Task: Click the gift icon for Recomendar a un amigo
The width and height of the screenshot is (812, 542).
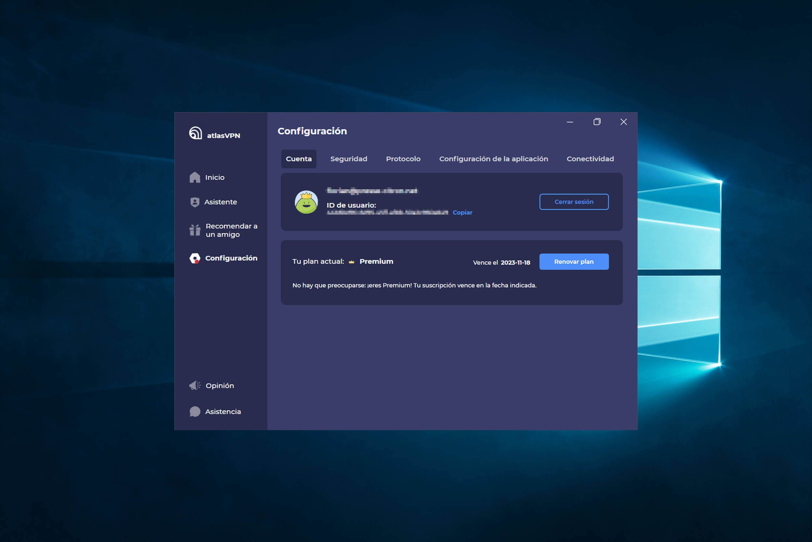Action: point(195,230)
